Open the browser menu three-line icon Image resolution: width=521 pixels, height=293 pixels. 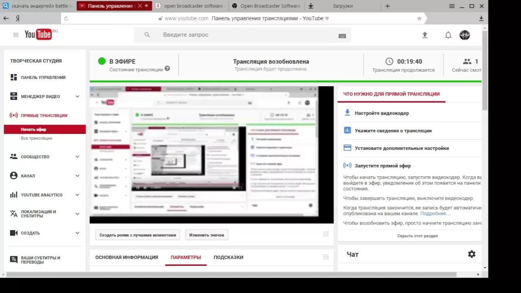click(x=452, y=6)
